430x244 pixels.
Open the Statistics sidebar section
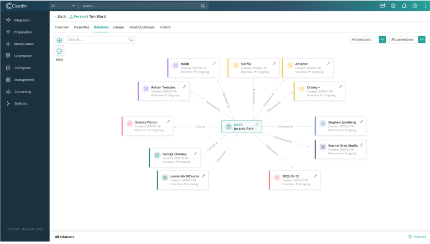coord(17,104)
